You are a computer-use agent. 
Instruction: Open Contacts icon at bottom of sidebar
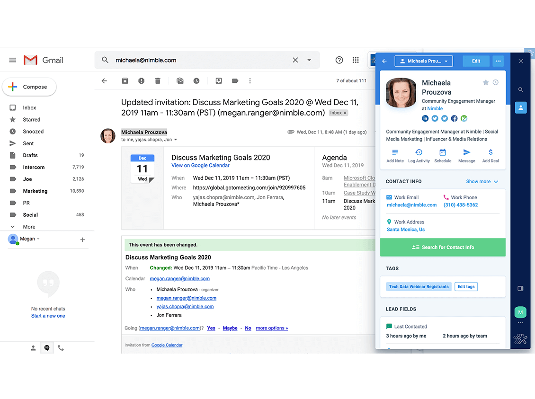(x=33, y=348)
